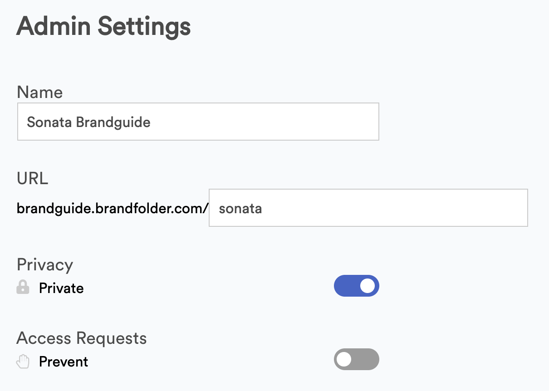Focus the URL slug input field
Image resolution: width=549 pixels, height=391 pixels.
[368, 208]
